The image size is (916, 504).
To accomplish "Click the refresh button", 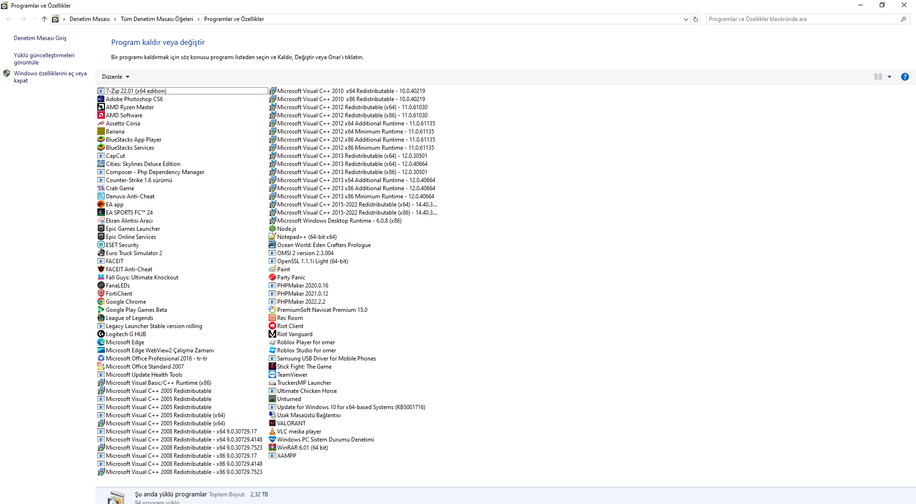I will click(696, 20).
